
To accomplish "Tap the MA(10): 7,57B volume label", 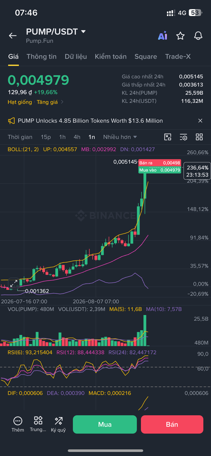I will pyautogui.click(x=164, y=309).
